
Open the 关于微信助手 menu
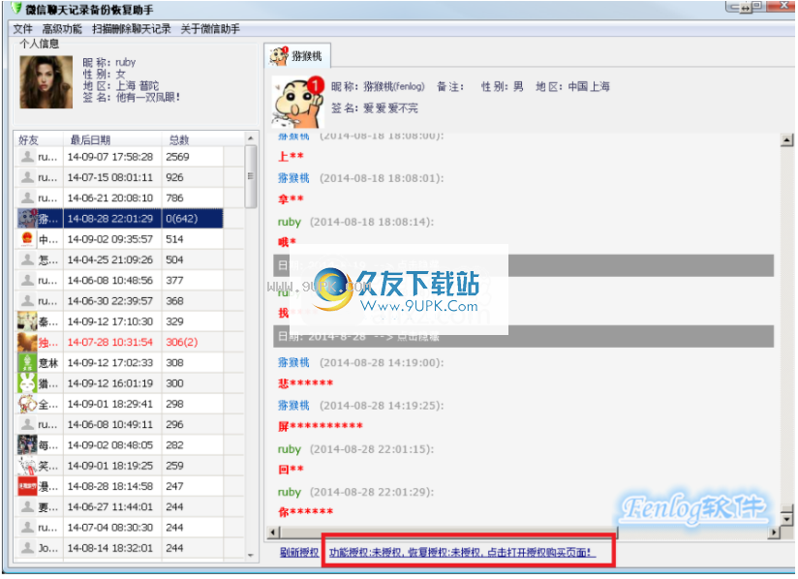click(x=210, y=29)
